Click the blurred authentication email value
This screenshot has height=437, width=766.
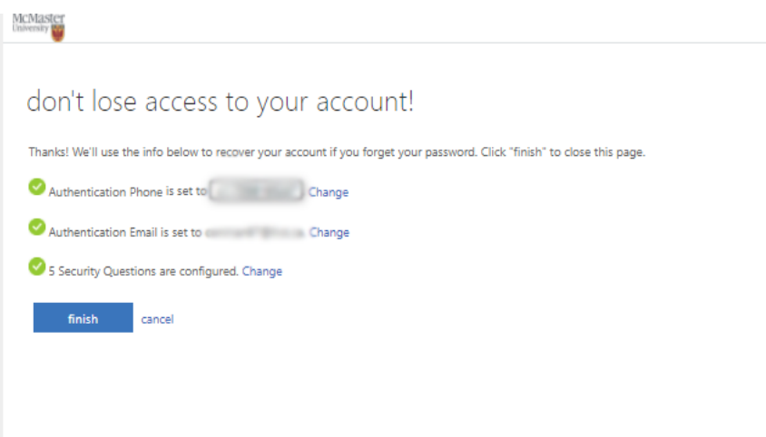tap(254, 232)
